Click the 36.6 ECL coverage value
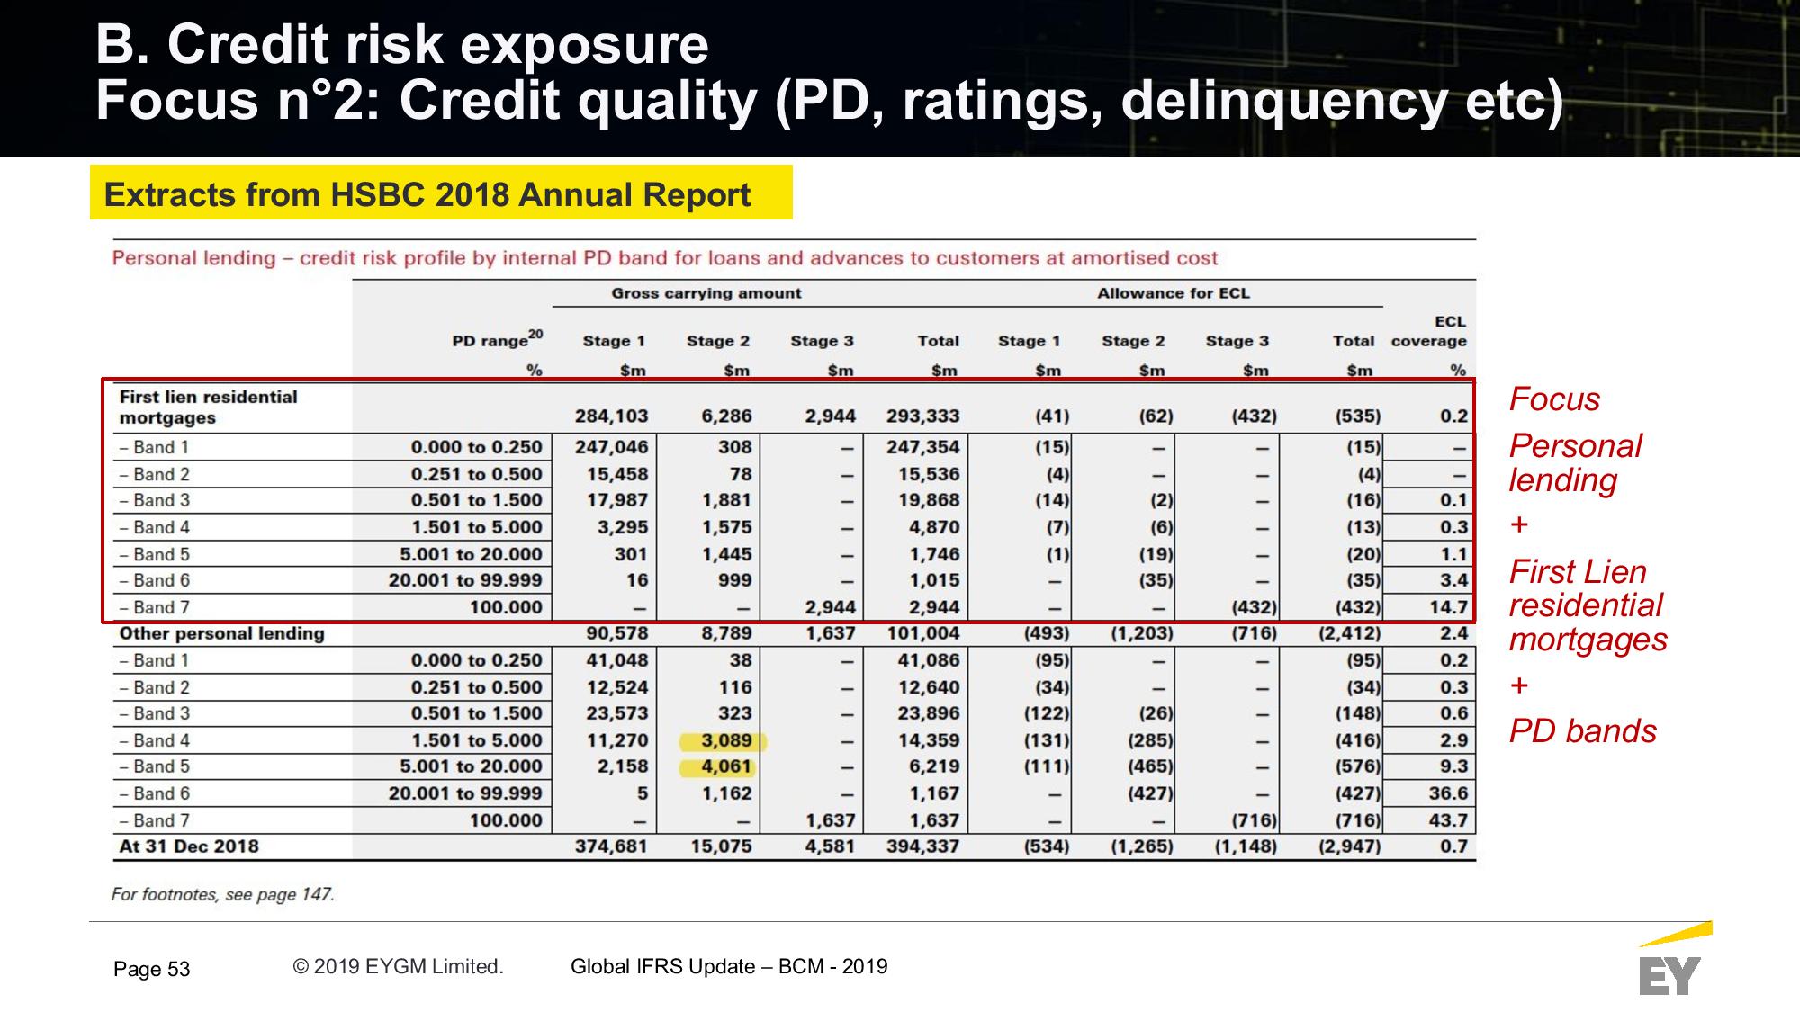The image size is (1800, 1012). [x=1448, y=793]
